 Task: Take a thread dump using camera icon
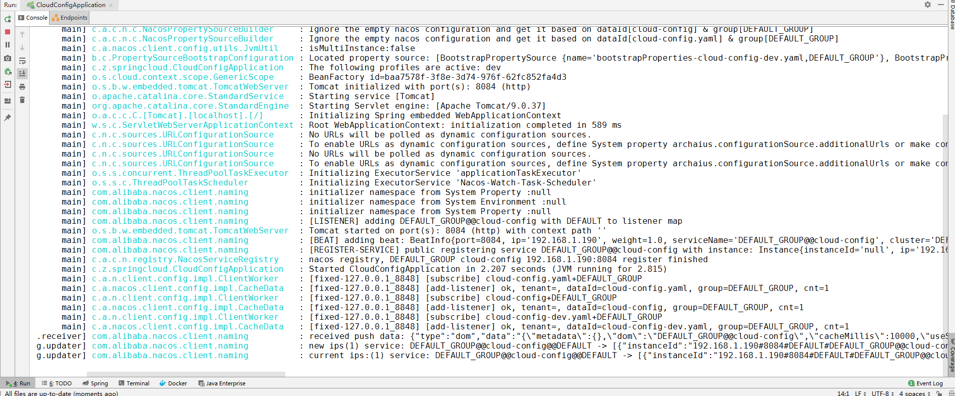pyautogui.click(x=8, y=59)
